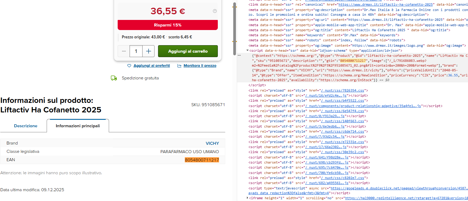Screen dimensions: 468x201
Task: Click the og:title meta tag line
Action: (349, 30)
